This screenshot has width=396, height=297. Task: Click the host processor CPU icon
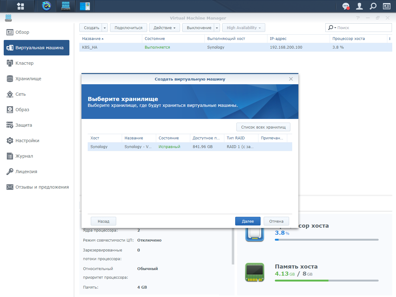click(255, 235)
